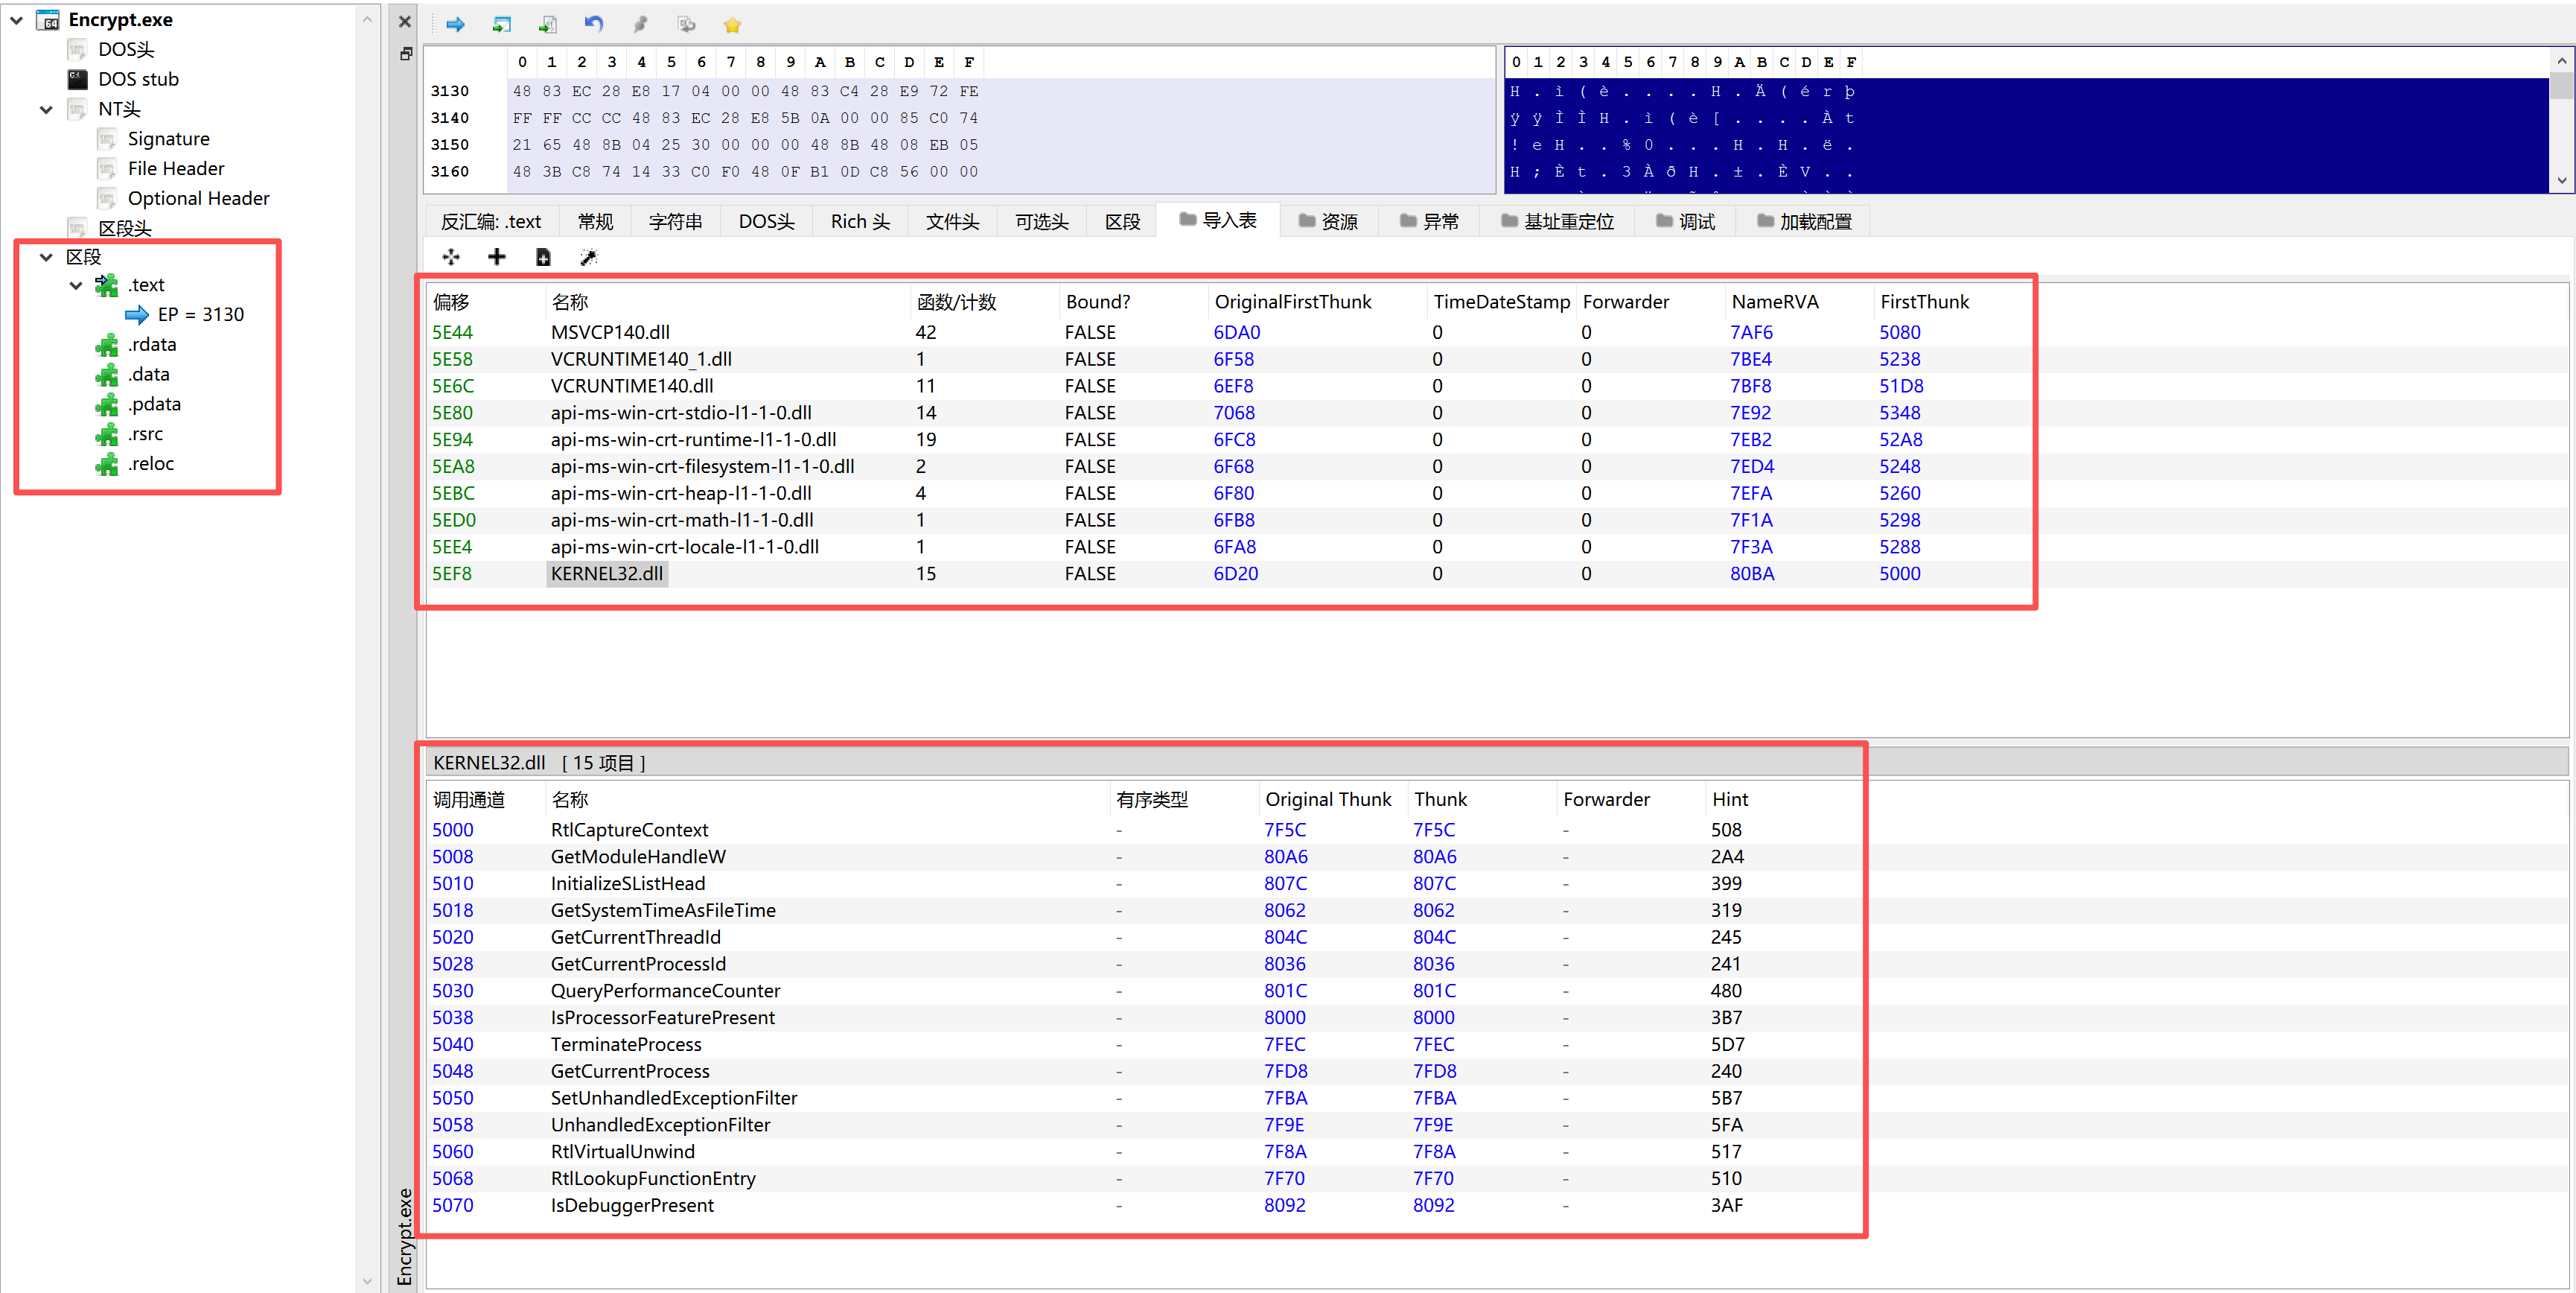Select the MSVCP140.dll import row
Screen dimensions: 2576x1293
[610, 332]
